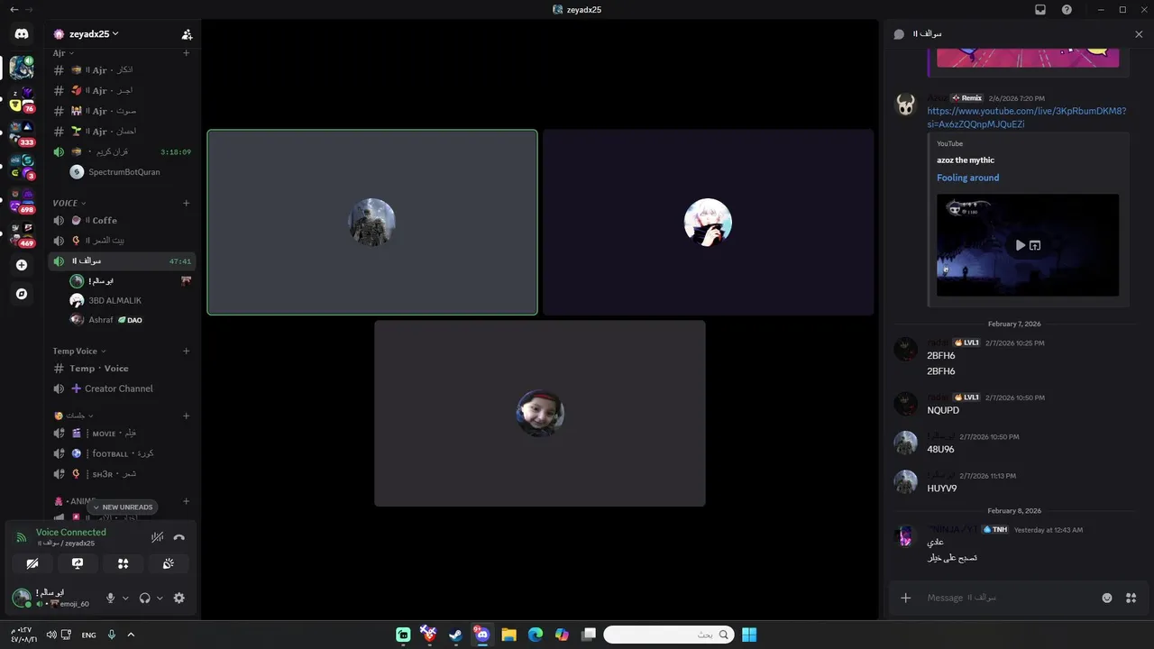Collapse the جلسات category

coord(74,416)
